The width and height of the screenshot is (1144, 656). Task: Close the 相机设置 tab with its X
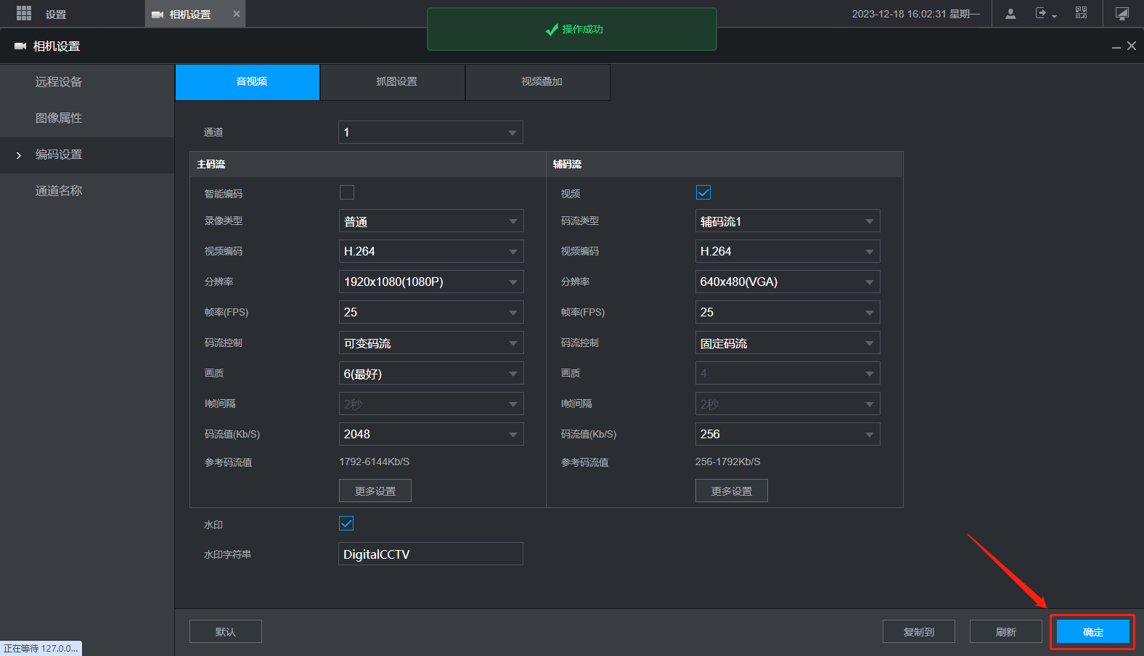pyautogui.click(x=236, y=14)
